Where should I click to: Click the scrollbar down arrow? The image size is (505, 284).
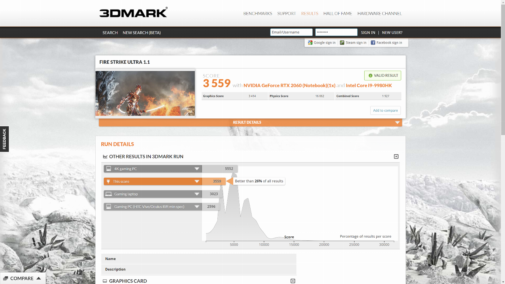tap(503, 281)
